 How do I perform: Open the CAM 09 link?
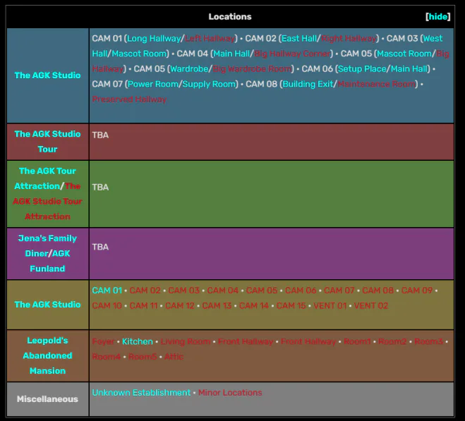417,291
